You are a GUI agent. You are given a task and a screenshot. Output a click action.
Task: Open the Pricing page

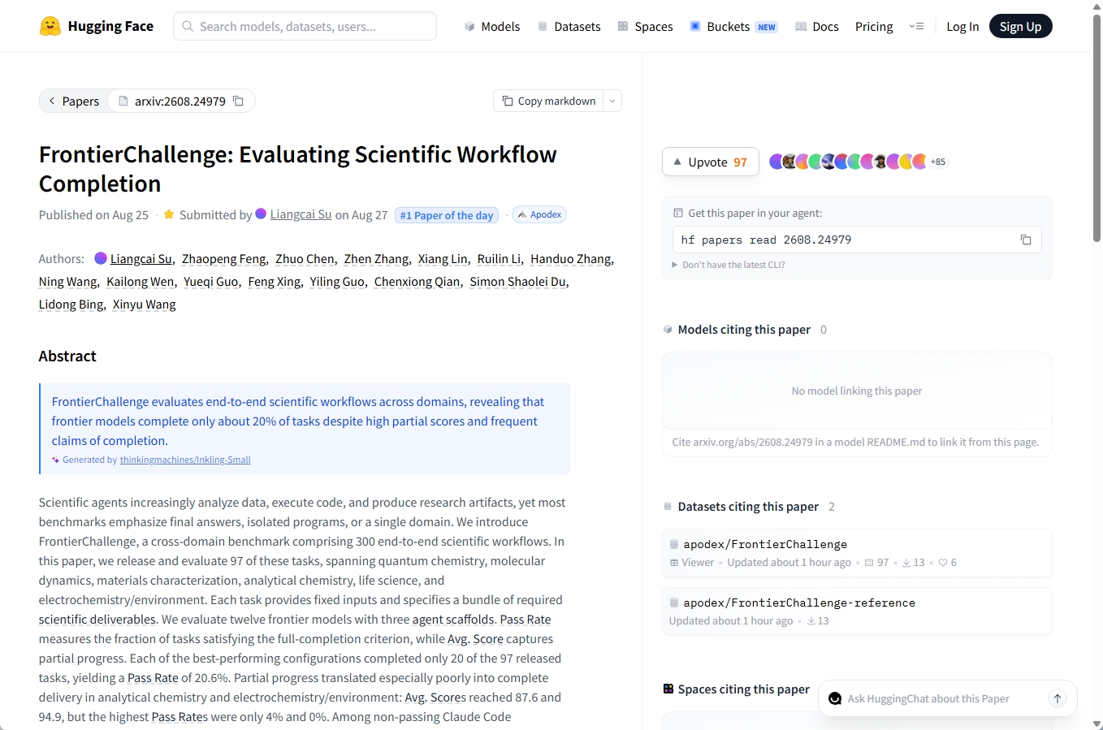point(874,26)
